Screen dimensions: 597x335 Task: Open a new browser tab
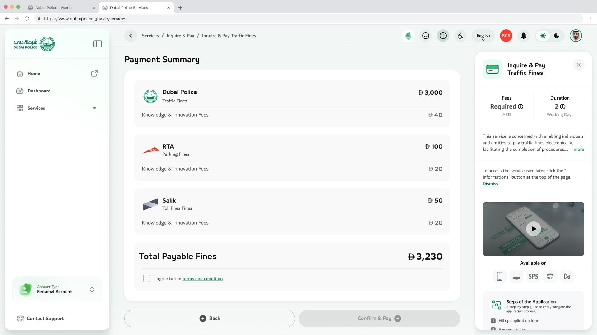(x=180, y=8)
